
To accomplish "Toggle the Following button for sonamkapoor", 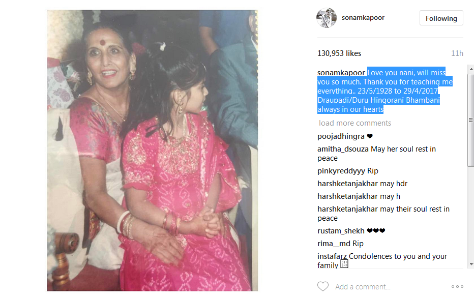I will coord(441,18).
